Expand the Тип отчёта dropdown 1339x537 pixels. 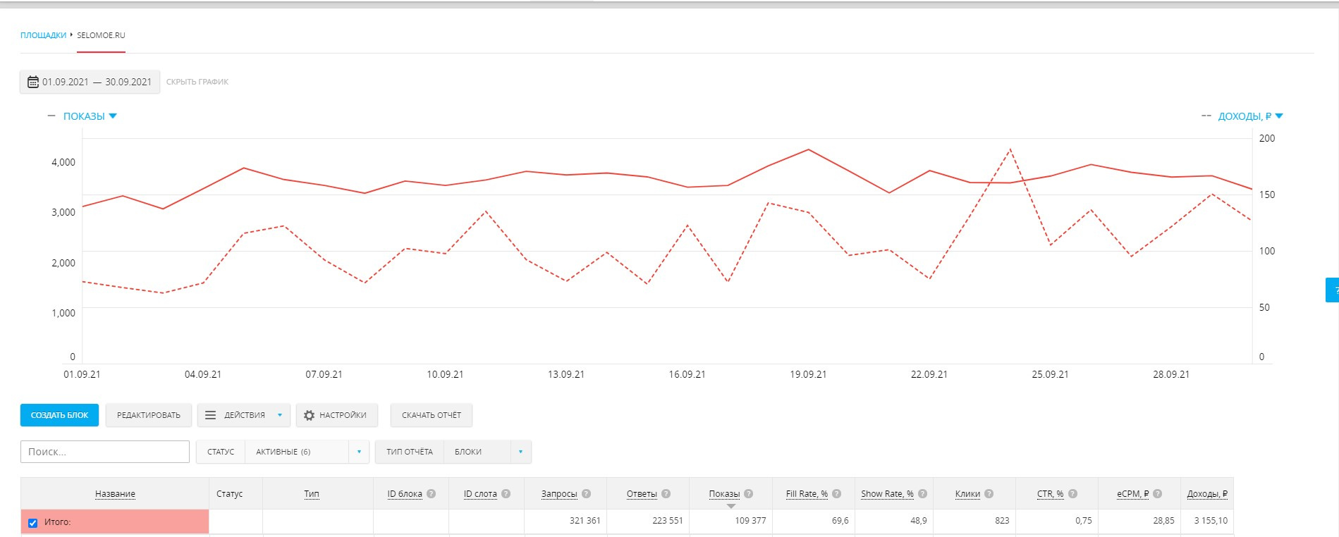520,452
